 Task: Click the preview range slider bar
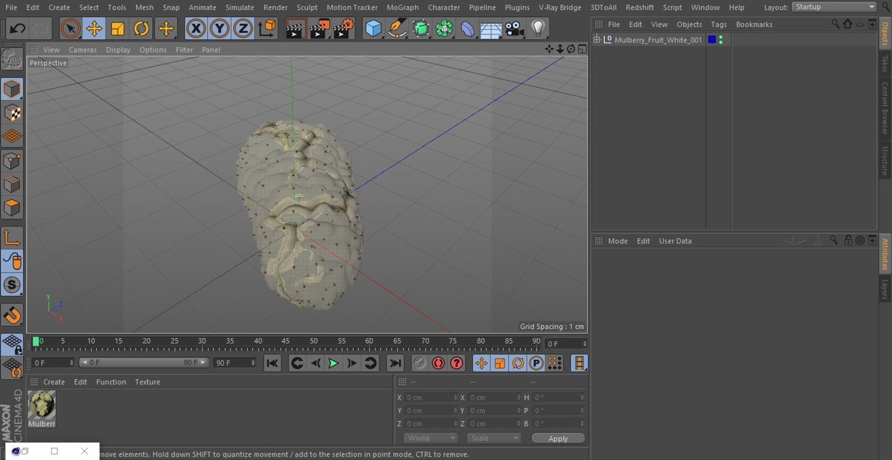[x=144, y=363]
